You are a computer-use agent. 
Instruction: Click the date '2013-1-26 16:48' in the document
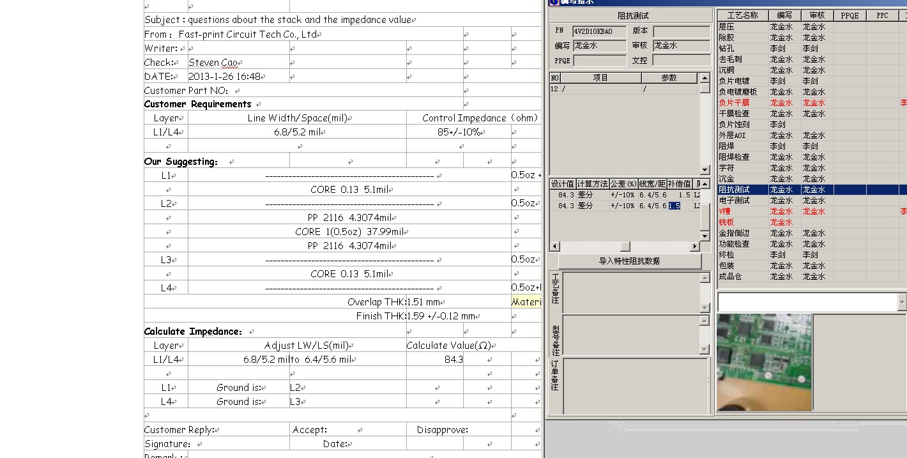pyautogui.click(x=224, y=77)
